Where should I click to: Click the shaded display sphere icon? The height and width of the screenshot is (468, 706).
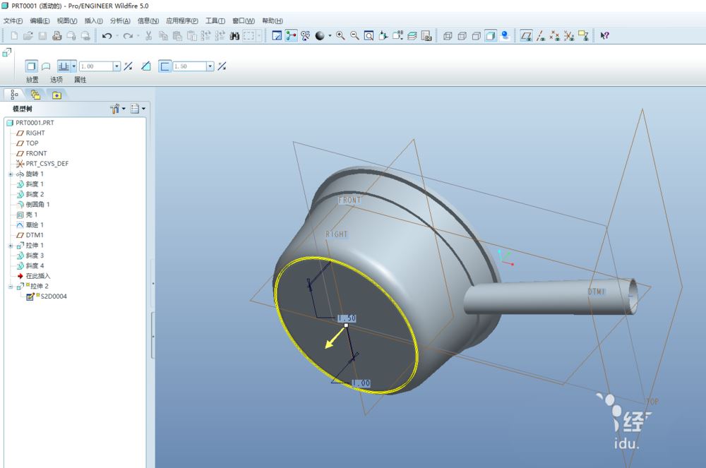coord(320,35)
